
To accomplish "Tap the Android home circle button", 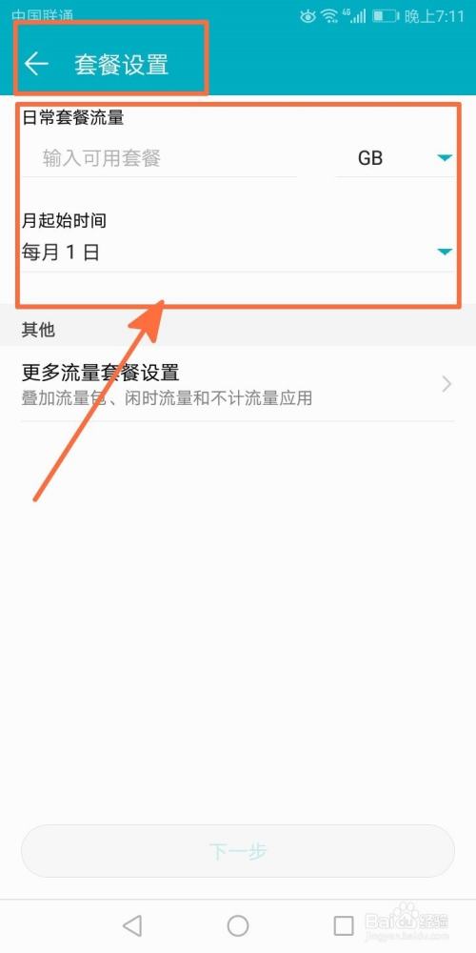I will (238, 925).
